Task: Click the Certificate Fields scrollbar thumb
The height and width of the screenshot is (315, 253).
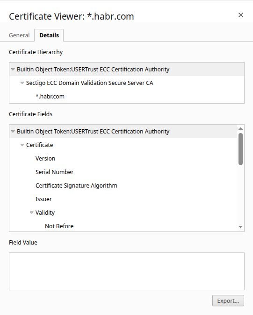Action: click(x=240, y=149)
